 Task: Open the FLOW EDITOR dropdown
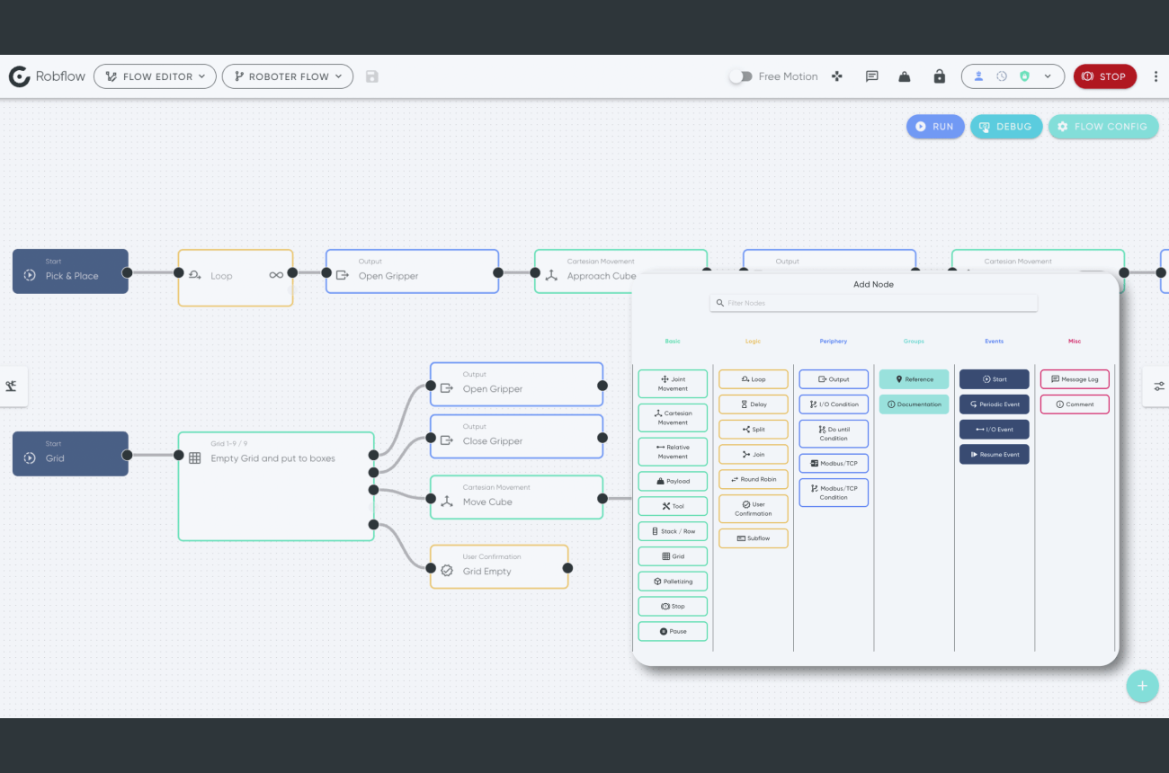[154, 76]
